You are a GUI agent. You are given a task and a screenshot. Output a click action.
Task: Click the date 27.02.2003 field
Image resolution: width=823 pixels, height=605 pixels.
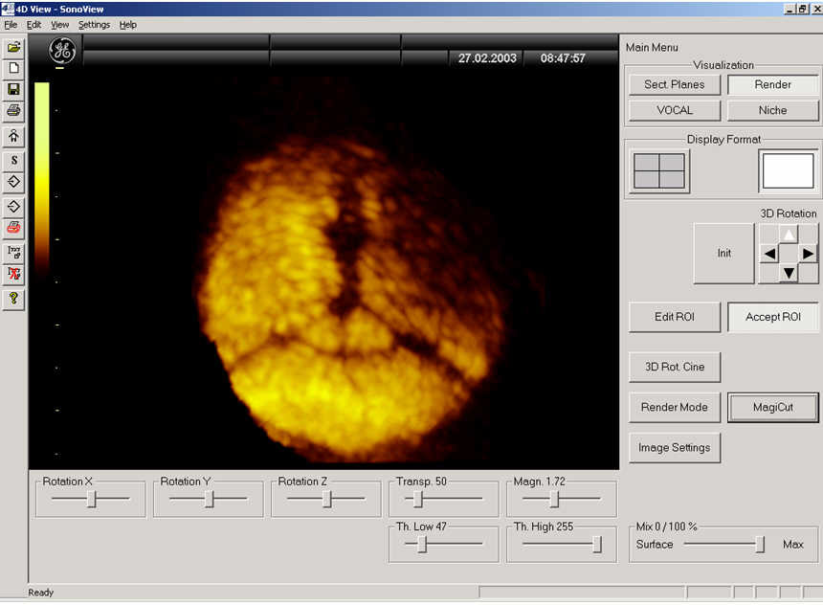(x=487, y=58)
